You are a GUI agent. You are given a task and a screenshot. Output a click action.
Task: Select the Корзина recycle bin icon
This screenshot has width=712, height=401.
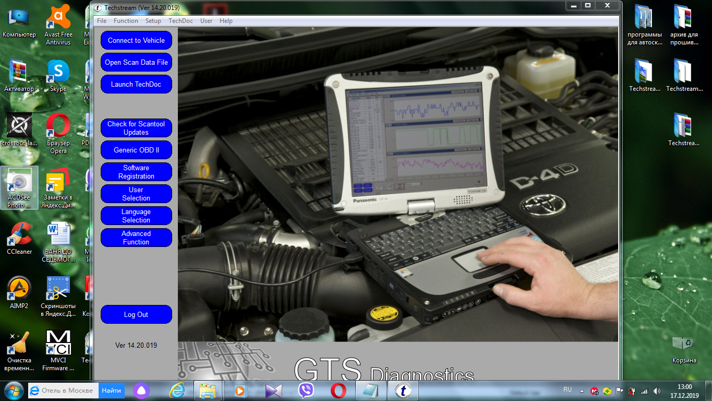tap(684, 349)
